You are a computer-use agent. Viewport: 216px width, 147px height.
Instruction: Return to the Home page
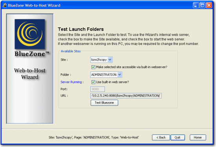[x=198, y=137]
